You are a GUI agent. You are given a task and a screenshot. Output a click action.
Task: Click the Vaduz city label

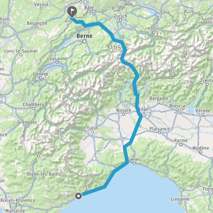pos(154,28)
